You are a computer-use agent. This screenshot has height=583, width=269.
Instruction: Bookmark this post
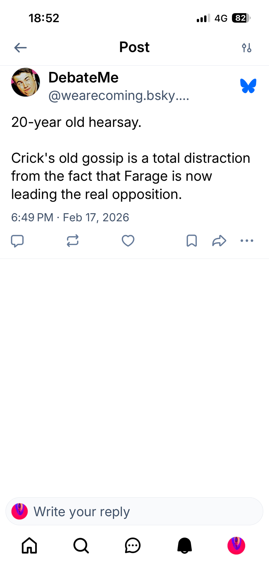tap(192, 241)
